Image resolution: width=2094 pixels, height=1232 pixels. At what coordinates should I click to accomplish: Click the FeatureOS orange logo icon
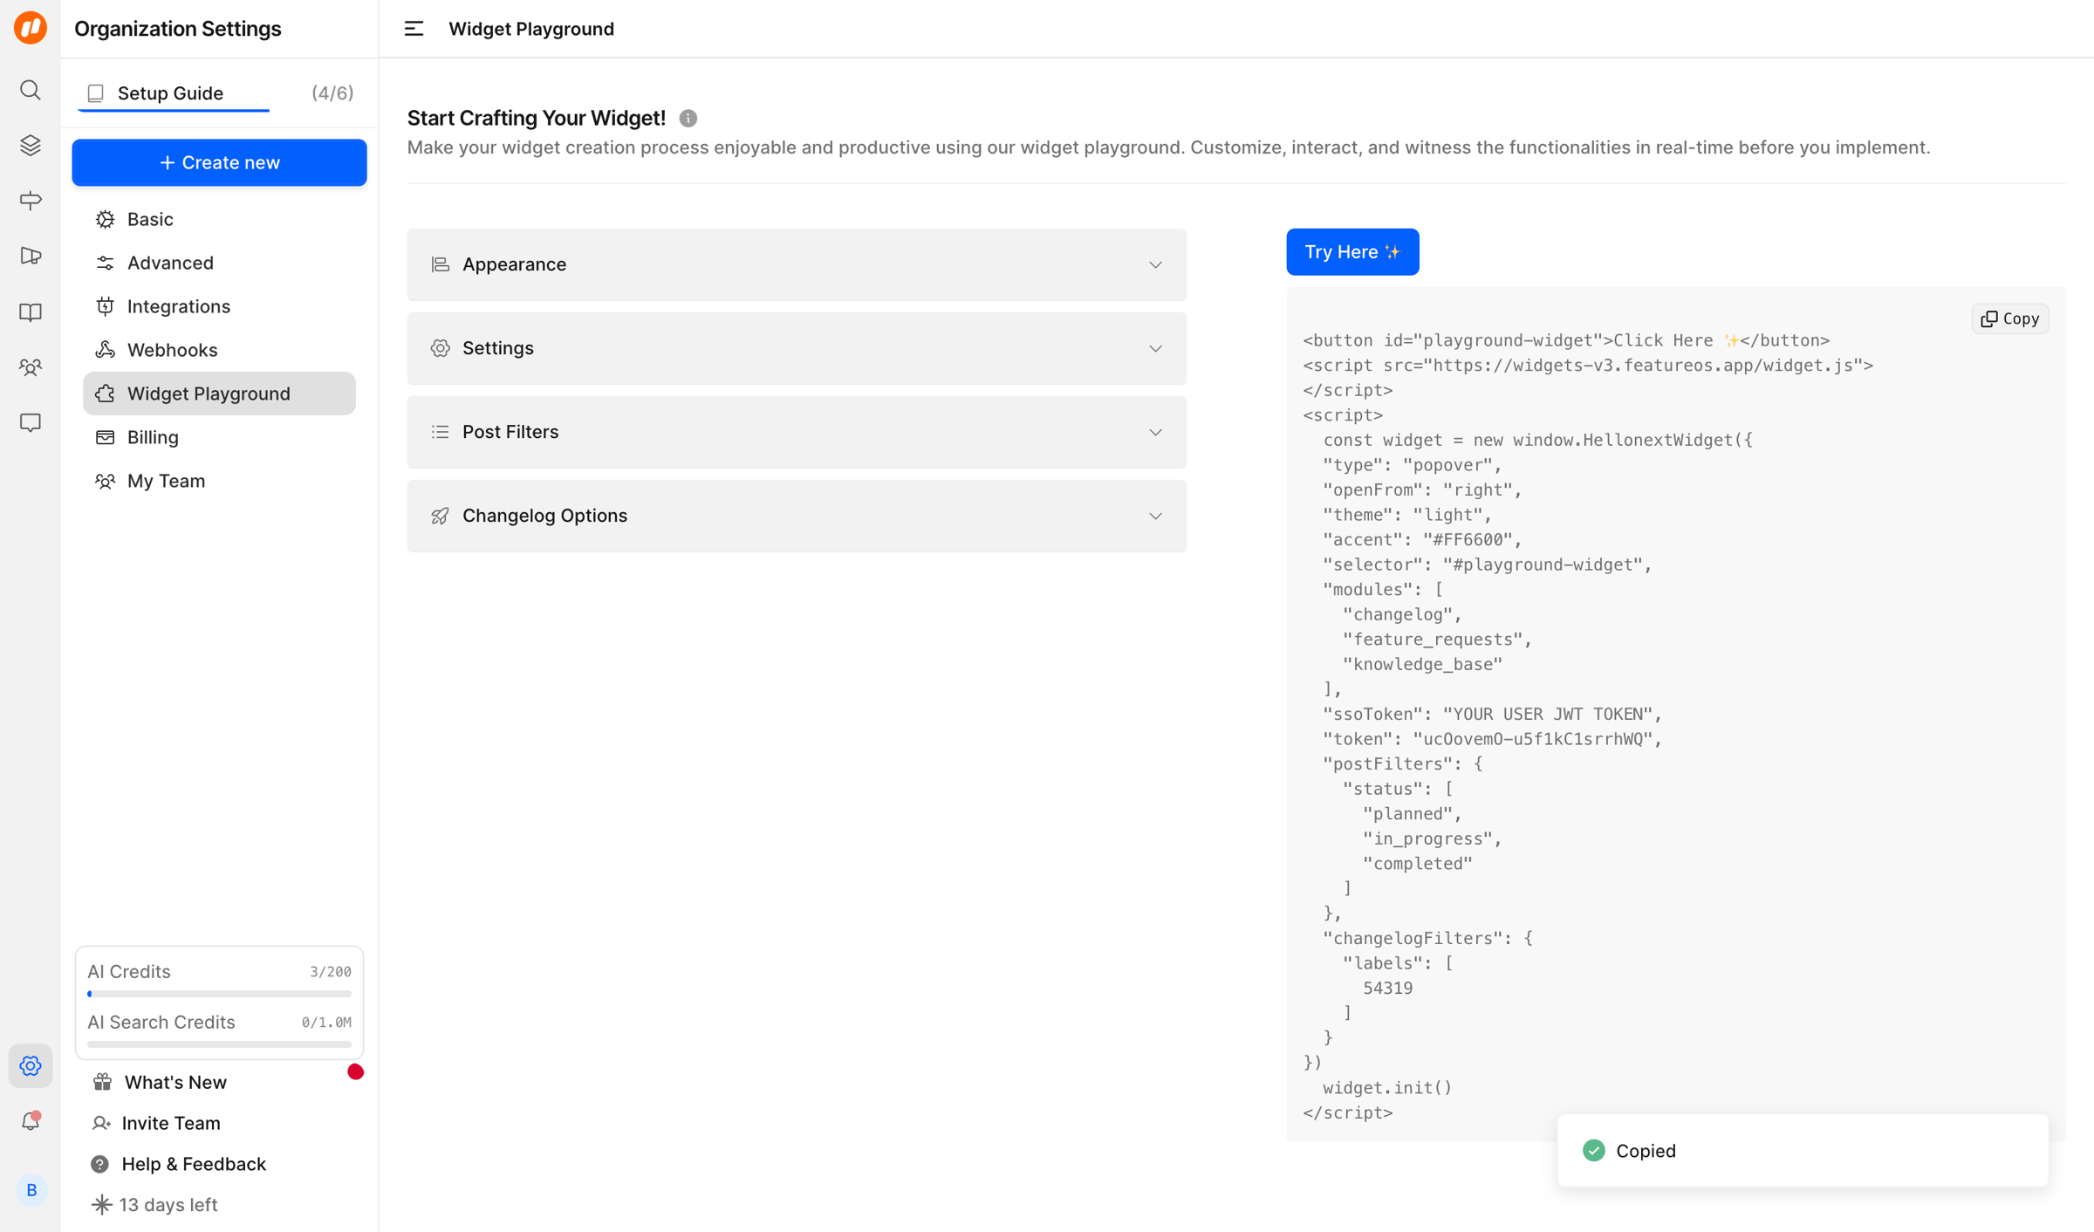pyautogui.click(x=31, y=28)
